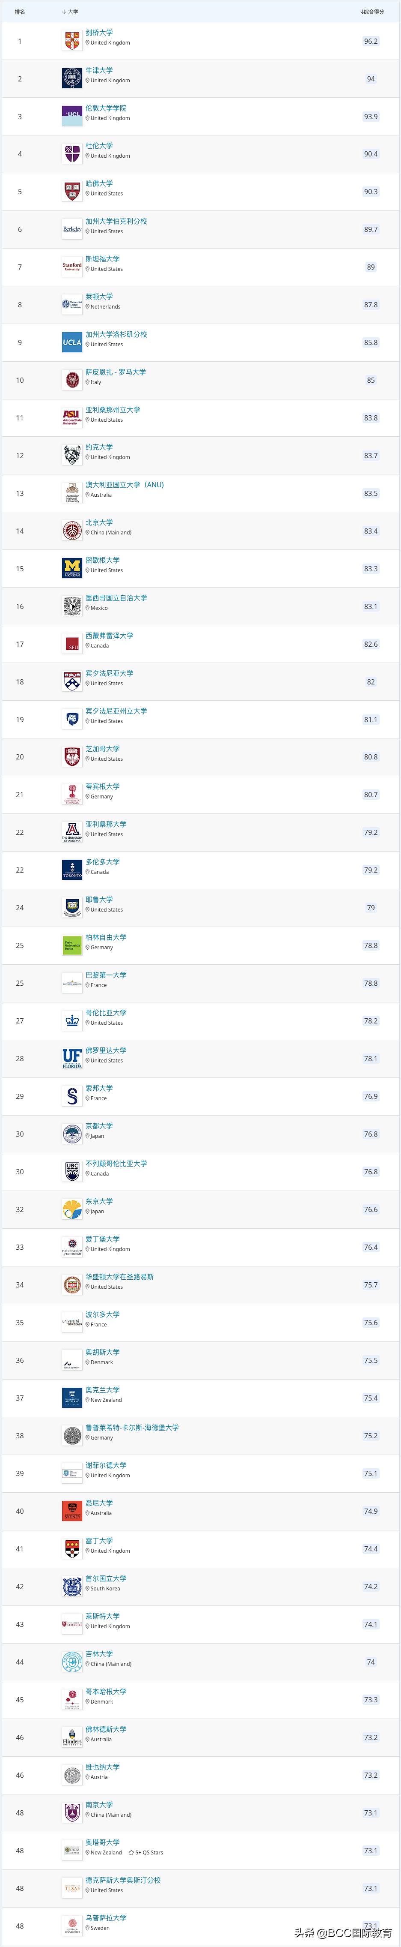Click the Cambridge University crest logo
This screenshot has height=1947, width=401.
[x=72, y=41]
